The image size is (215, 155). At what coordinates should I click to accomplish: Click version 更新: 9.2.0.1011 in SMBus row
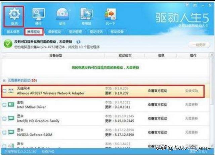pyautogui.click(x=118, y=107)
